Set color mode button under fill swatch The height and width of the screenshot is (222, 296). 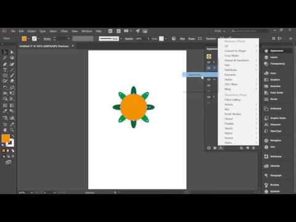pos(4,150)
